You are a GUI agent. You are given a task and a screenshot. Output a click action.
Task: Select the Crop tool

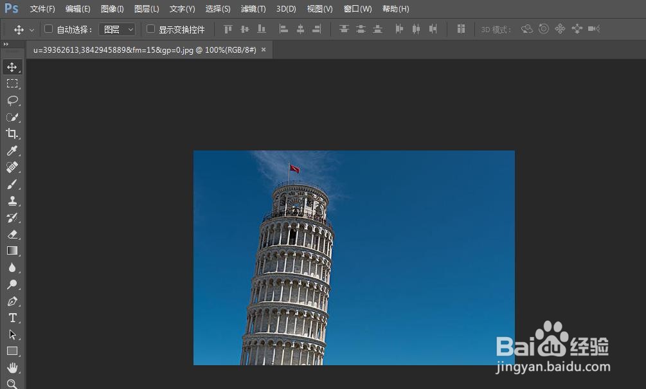12,134
